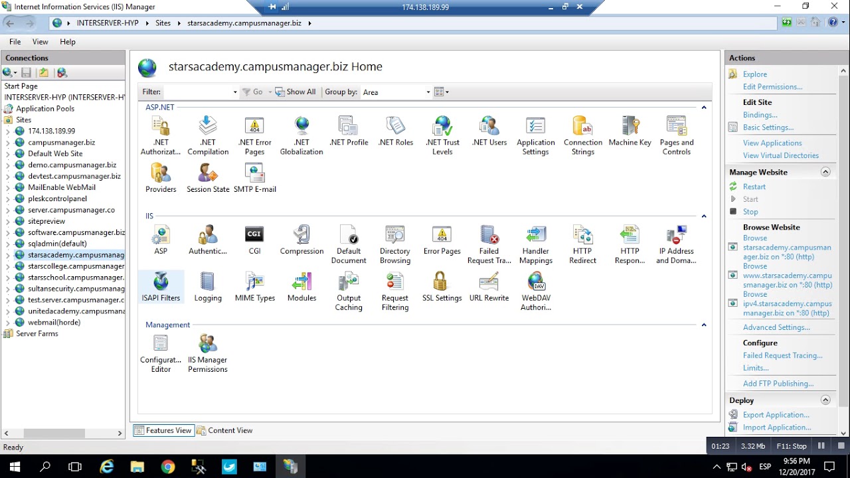Open Handler Mappings feature

point(536,244)
